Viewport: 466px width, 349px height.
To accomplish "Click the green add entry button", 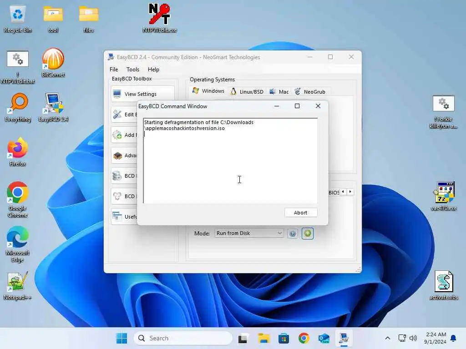I will point(308,234).
